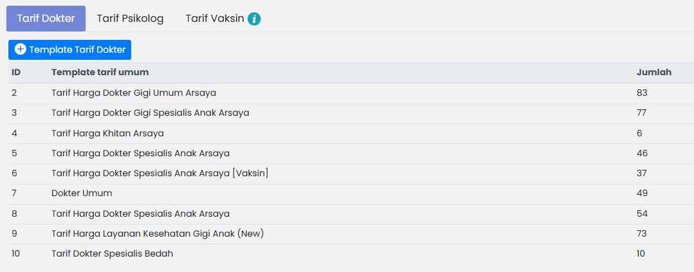This screenshot has width=694, height=272.
Task: Open Tarif Harga Dokter Gigi Umum Arsaya
Action: click(x=134, y=93)
